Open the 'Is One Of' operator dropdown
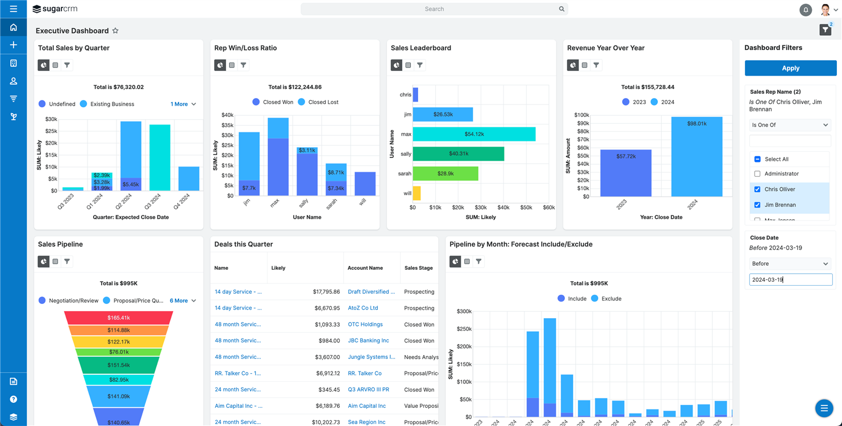Image resolution: width=842 pixels, height=426 pixels. pos(790,125)
